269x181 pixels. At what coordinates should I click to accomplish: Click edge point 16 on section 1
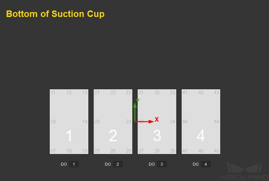point(69,151)
